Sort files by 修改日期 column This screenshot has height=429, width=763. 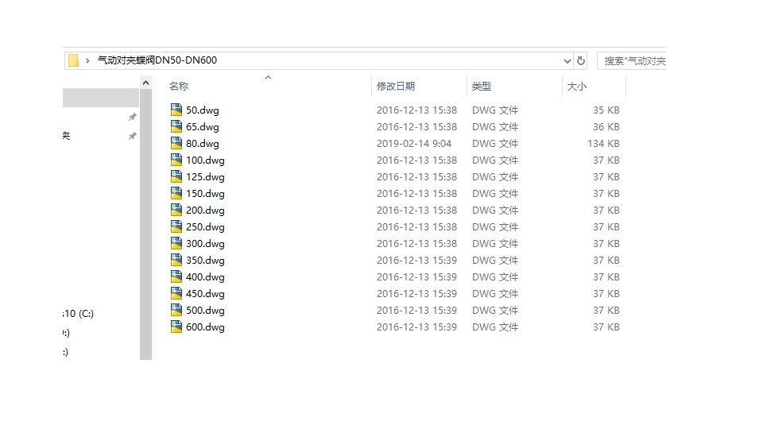point(396,86)
